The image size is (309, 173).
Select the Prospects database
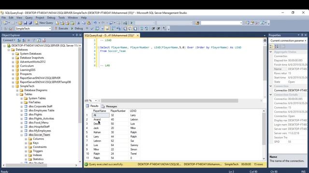[26, 74]
